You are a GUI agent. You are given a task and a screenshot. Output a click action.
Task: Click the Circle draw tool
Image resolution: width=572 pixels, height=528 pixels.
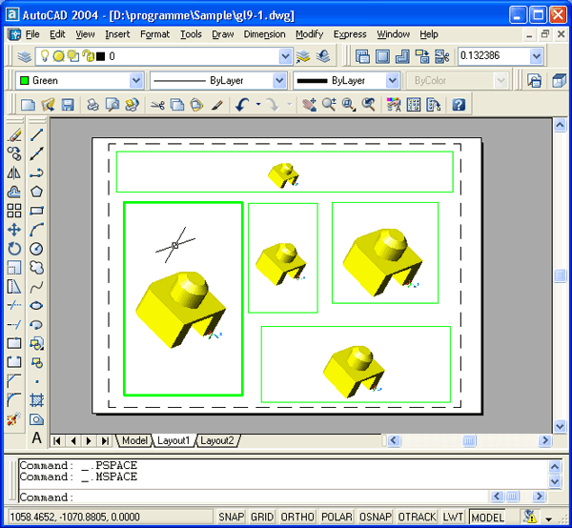[x=36, y=249]
